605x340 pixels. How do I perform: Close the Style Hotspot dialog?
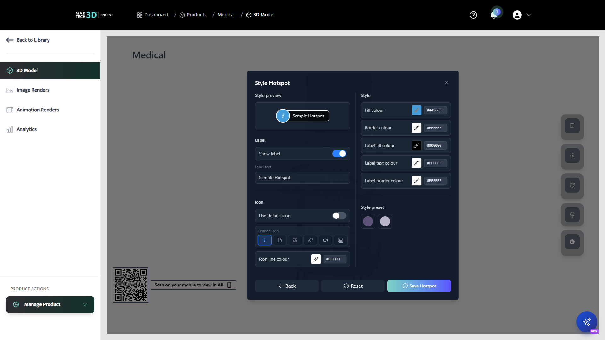point(447,83)
